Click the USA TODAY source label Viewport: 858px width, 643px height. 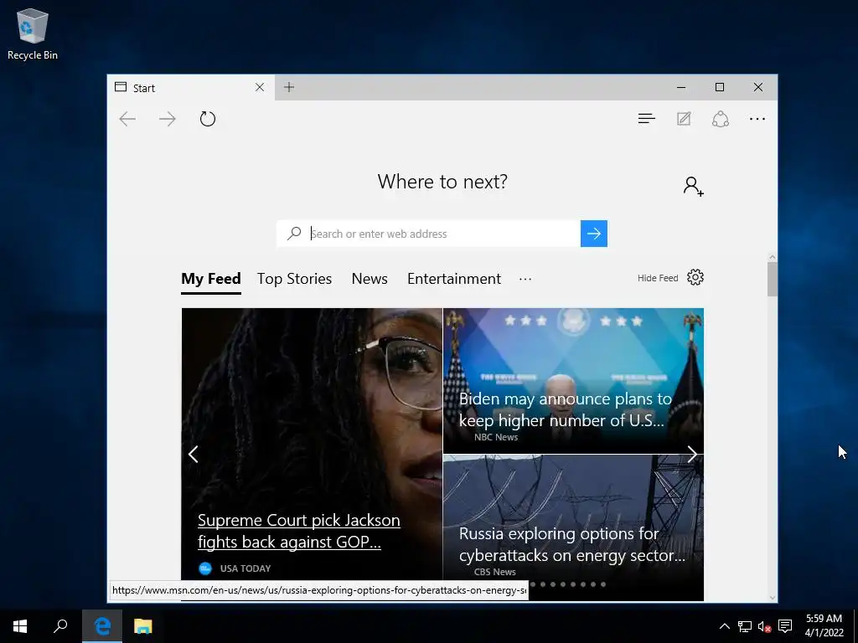click(246, 568)
